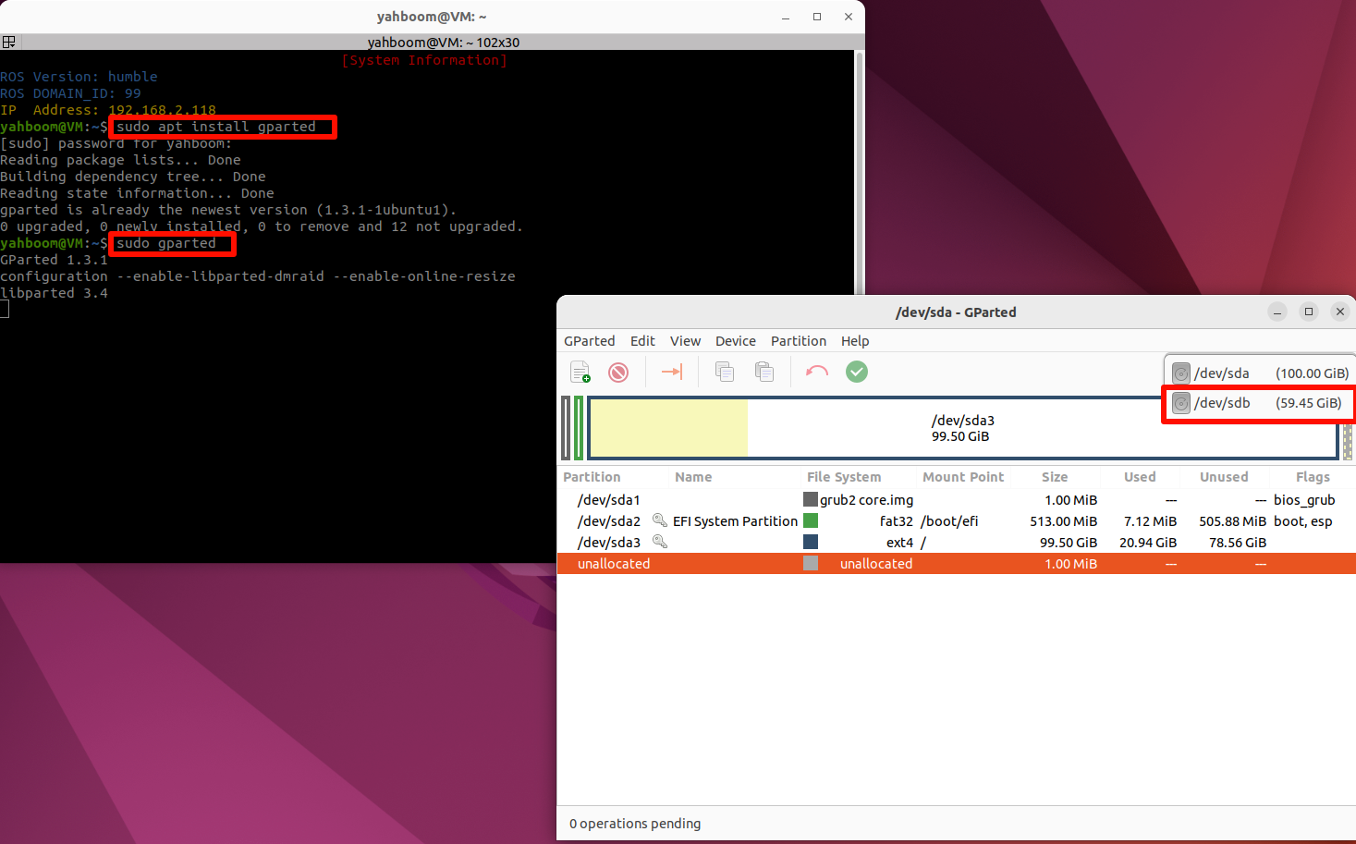Viewport: 1356px width, 844px height.
Task: Click the "513.00 MiB" size cell
Action: click(x=1063, y=521)
